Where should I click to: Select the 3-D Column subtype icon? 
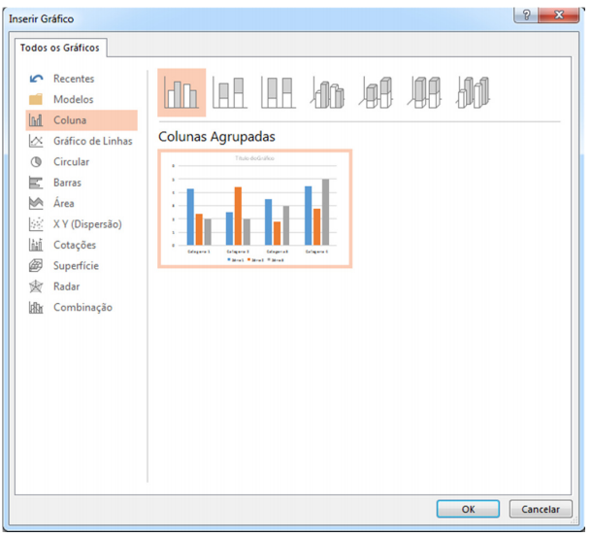(x=474, y=92)
